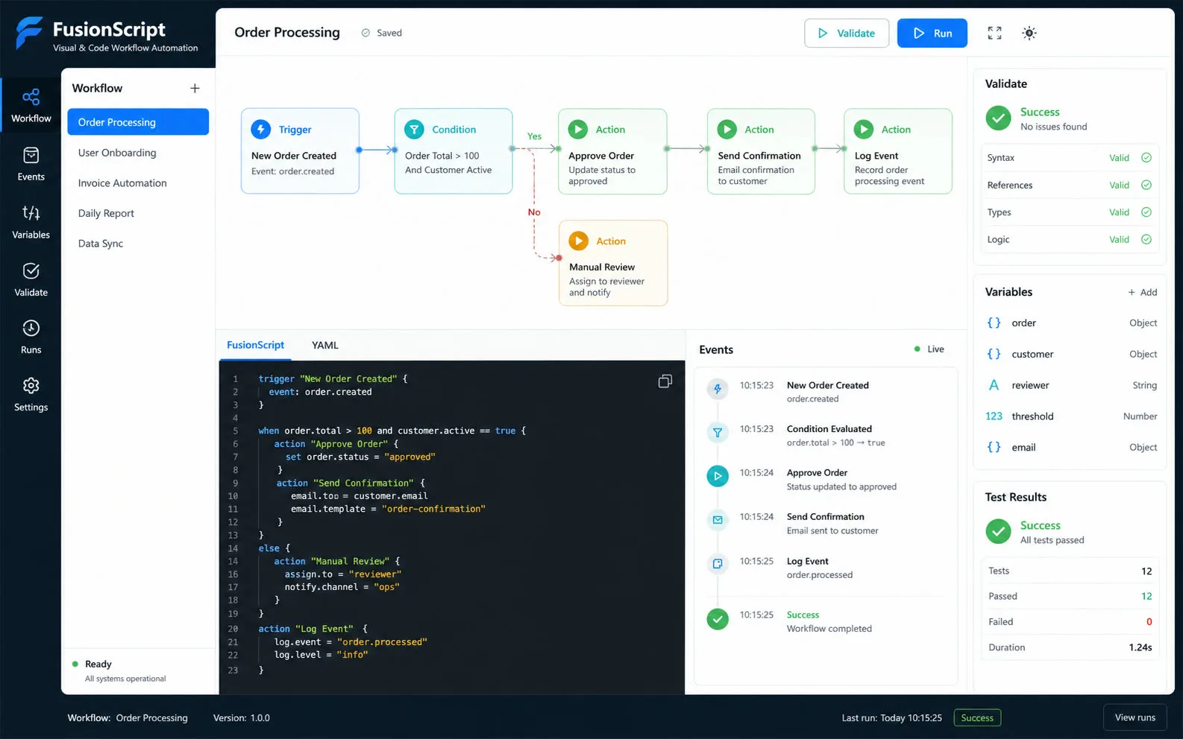
Task: Select the Send Confirmation node card
Action: click(x=761, y=151)
